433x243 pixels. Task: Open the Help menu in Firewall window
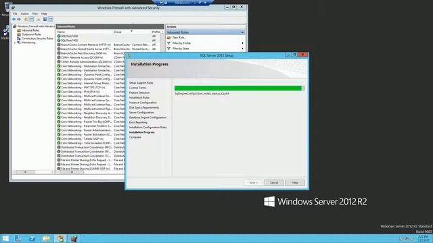(x=44, y=13)
